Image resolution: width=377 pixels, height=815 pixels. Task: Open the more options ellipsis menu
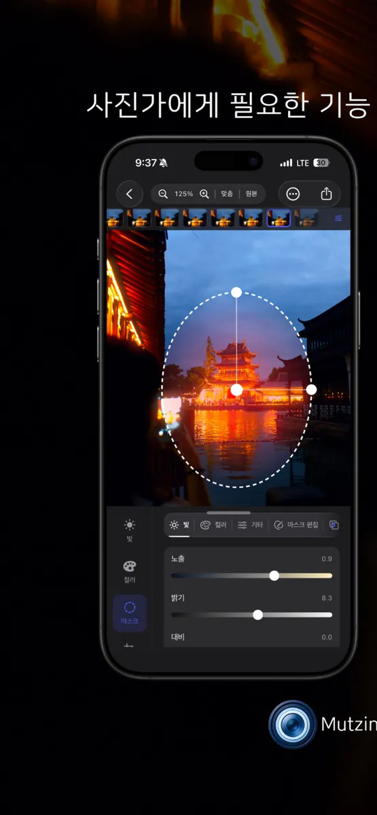pyautogui.click(x=293, y=194)
